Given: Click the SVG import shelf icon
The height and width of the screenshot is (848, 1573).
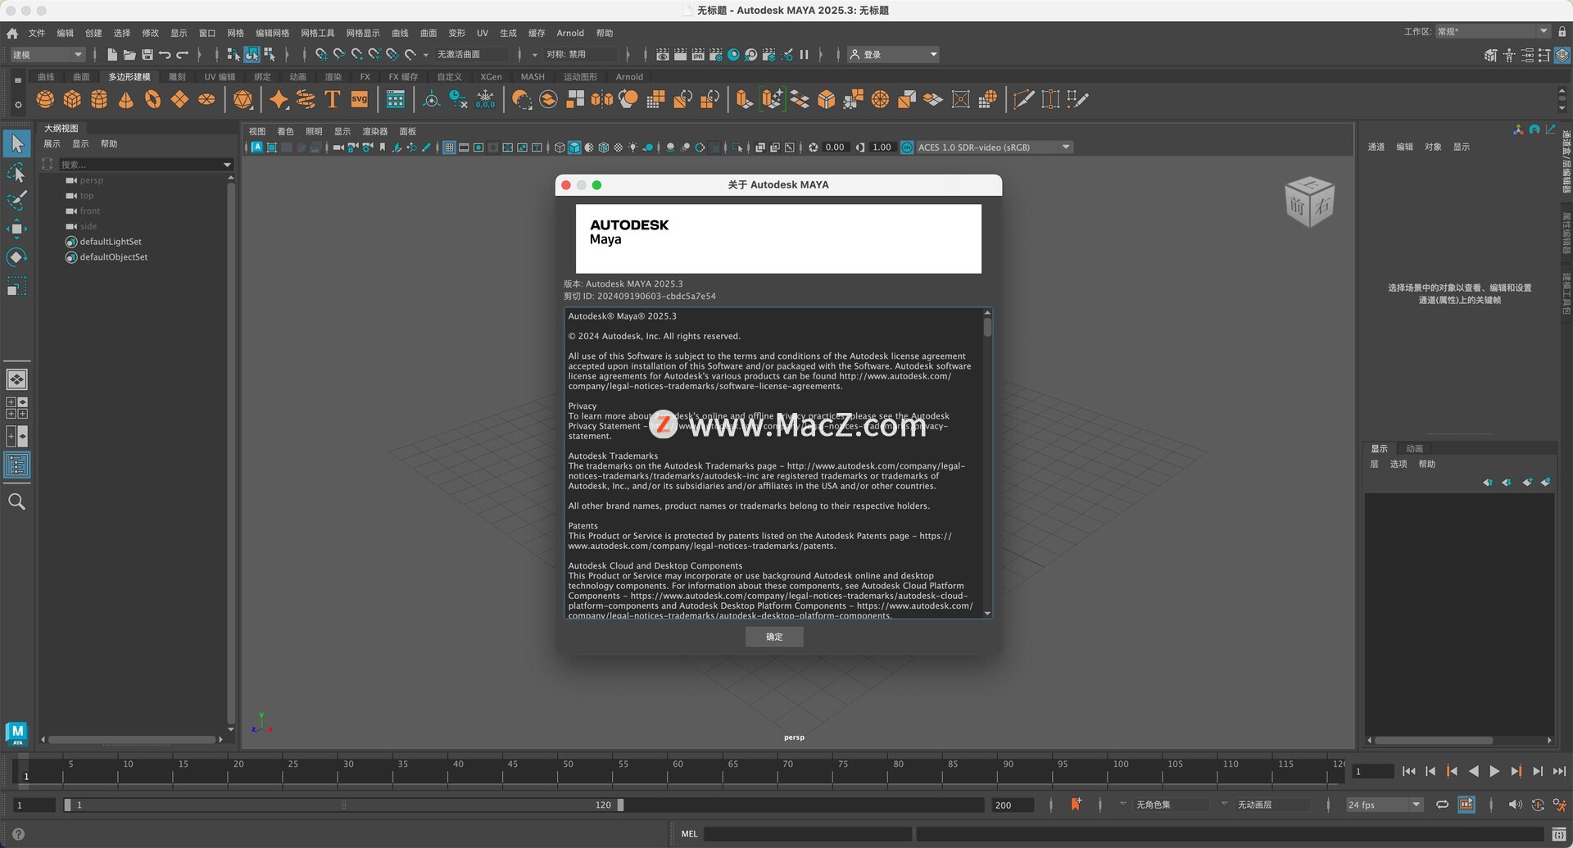Looking at the screenshot, I should tap(360, 100).
